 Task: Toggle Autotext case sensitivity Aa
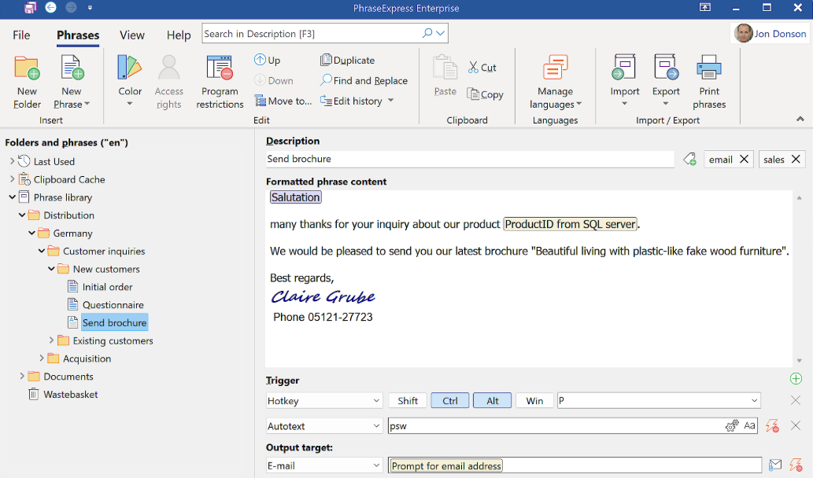[749, 425]
